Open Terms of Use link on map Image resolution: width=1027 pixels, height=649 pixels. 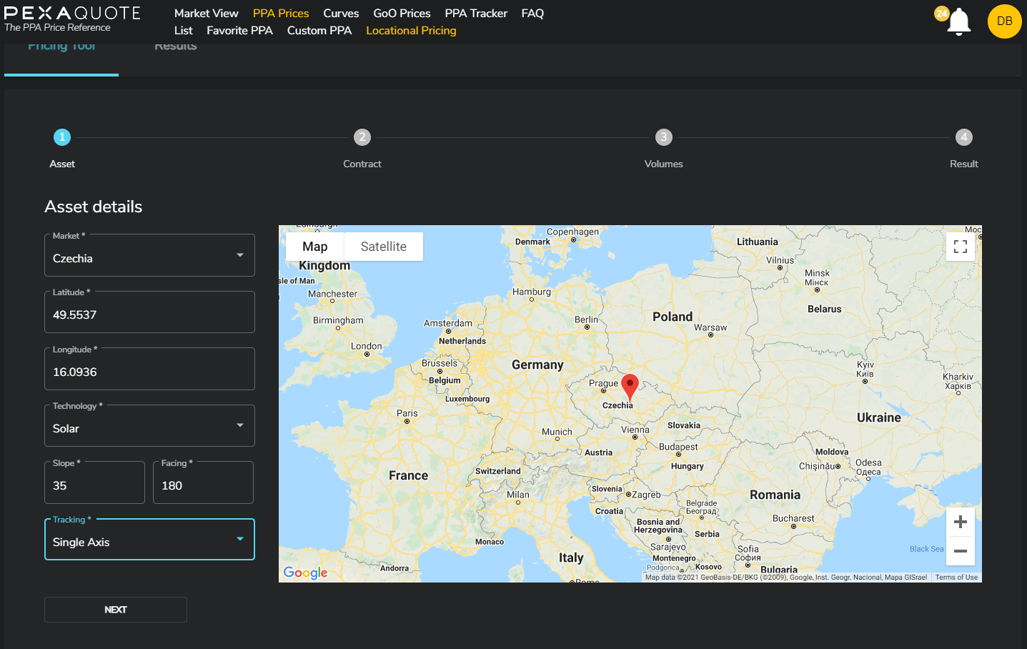point(956,578)
